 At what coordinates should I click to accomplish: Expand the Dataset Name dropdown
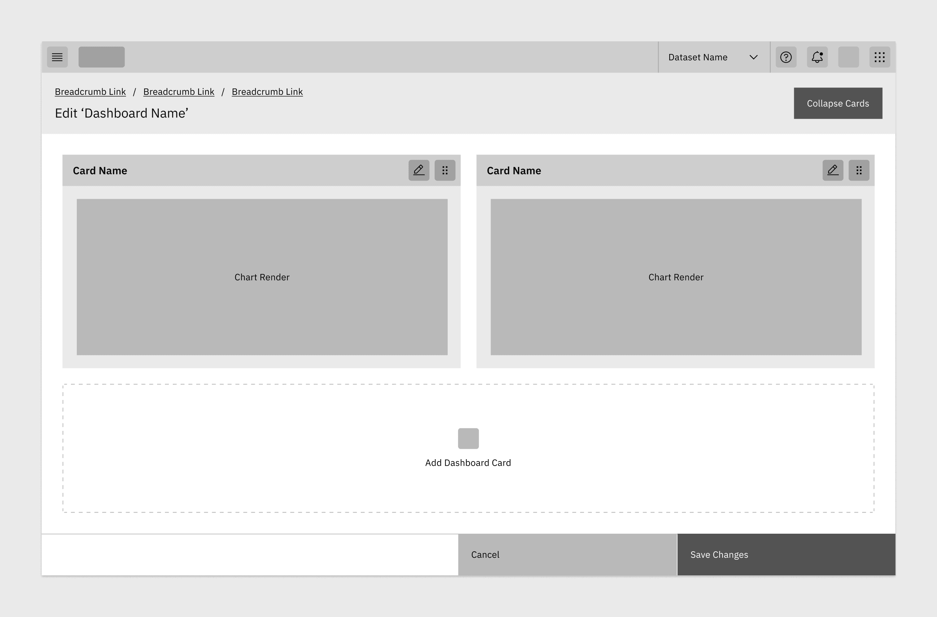click(698, 57)
